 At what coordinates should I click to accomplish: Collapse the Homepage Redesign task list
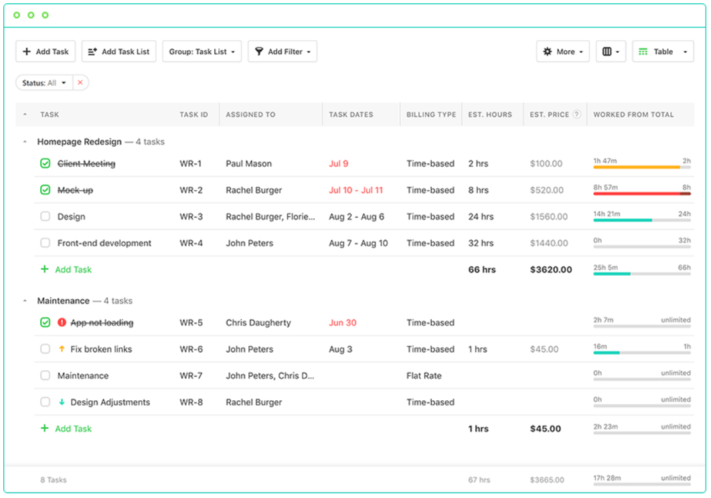[25, 142]
